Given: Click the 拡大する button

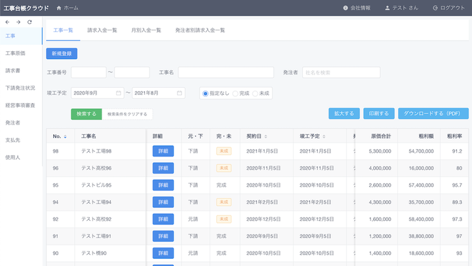Looking at the screenshot, I should pos(344,113).
